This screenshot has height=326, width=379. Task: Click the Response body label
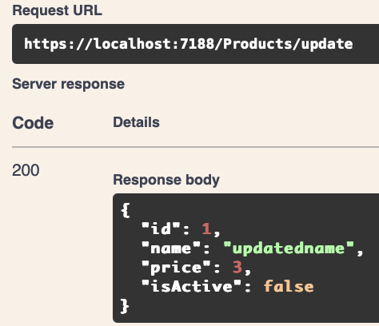[166, 180]
